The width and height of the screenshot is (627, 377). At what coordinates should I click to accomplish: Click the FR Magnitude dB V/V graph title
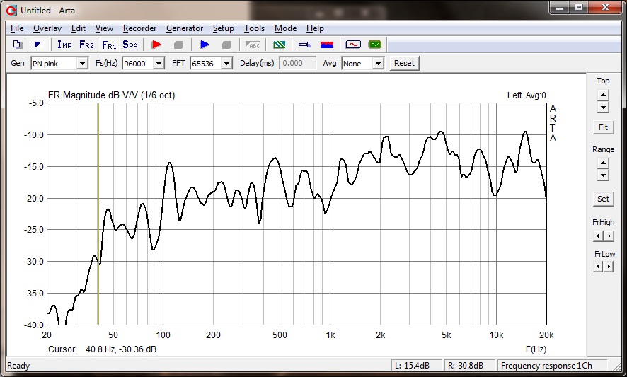click(x=111, y=95)
